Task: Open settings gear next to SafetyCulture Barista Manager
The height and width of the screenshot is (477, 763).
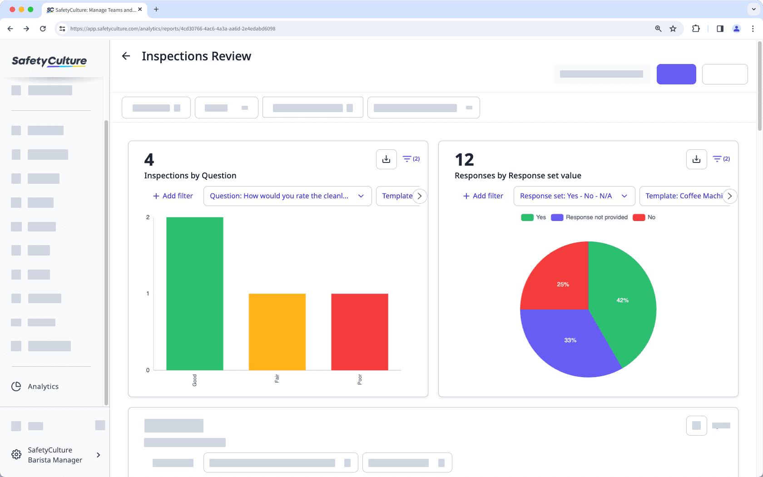Action: [x=16, y=454]
